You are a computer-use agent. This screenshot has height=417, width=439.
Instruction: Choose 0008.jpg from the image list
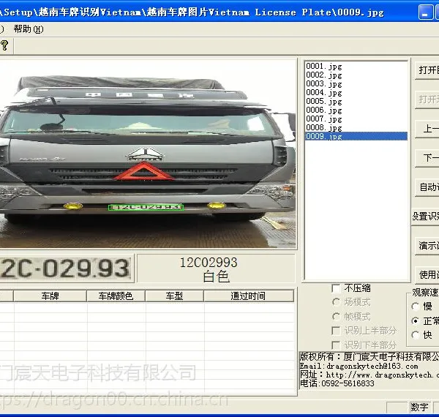[x=324, y=127]
